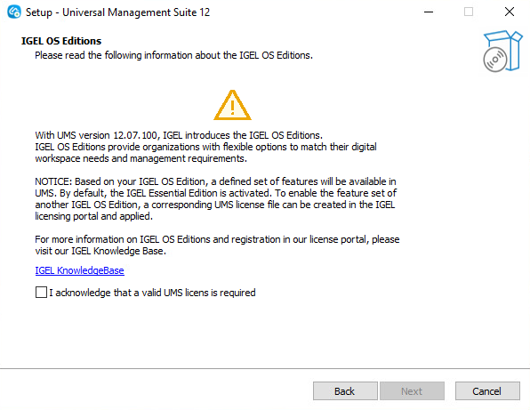Click the greyed-out maximize window button
Viewport: 530px width, 410px height.
[x=469, y=12]
